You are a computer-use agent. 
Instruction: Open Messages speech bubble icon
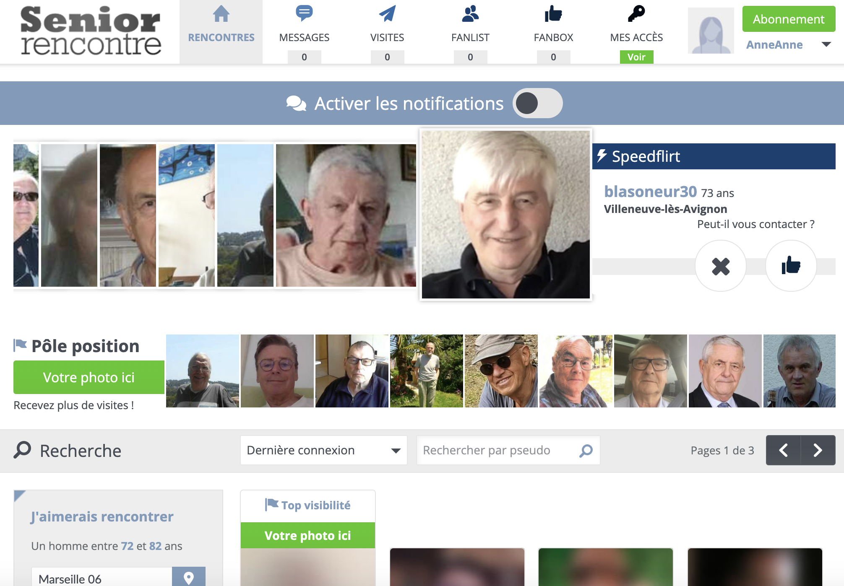click(x=304, y=13)
